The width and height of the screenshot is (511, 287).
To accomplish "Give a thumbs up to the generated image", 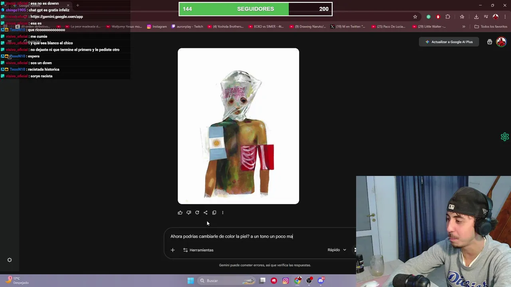I will pyautogui.click(x=180, y=212).
